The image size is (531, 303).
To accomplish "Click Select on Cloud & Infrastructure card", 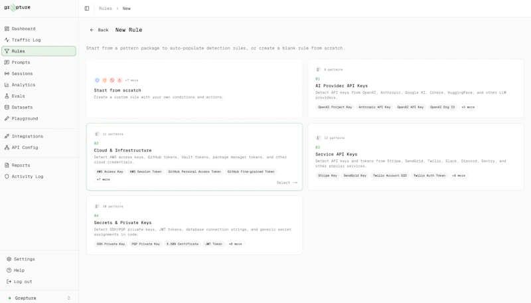I will (x=287, y=183).
